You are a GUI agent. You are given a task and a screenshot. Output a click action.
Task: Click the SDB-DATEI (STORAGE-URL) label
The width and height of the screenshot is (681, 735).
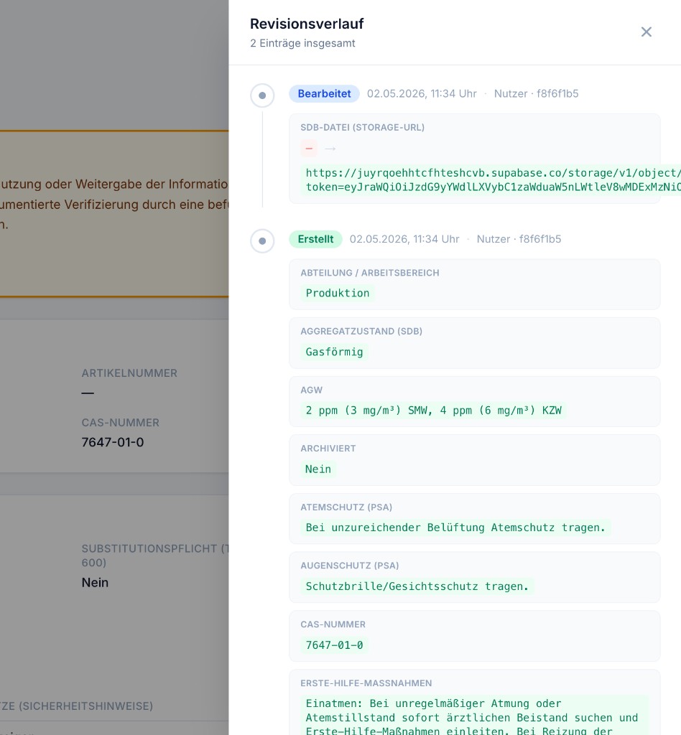pyautogui.click(x=363, y=128)
